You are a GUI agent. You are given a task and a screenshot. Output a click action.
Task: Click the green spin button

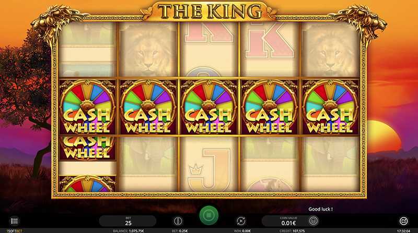208,215
